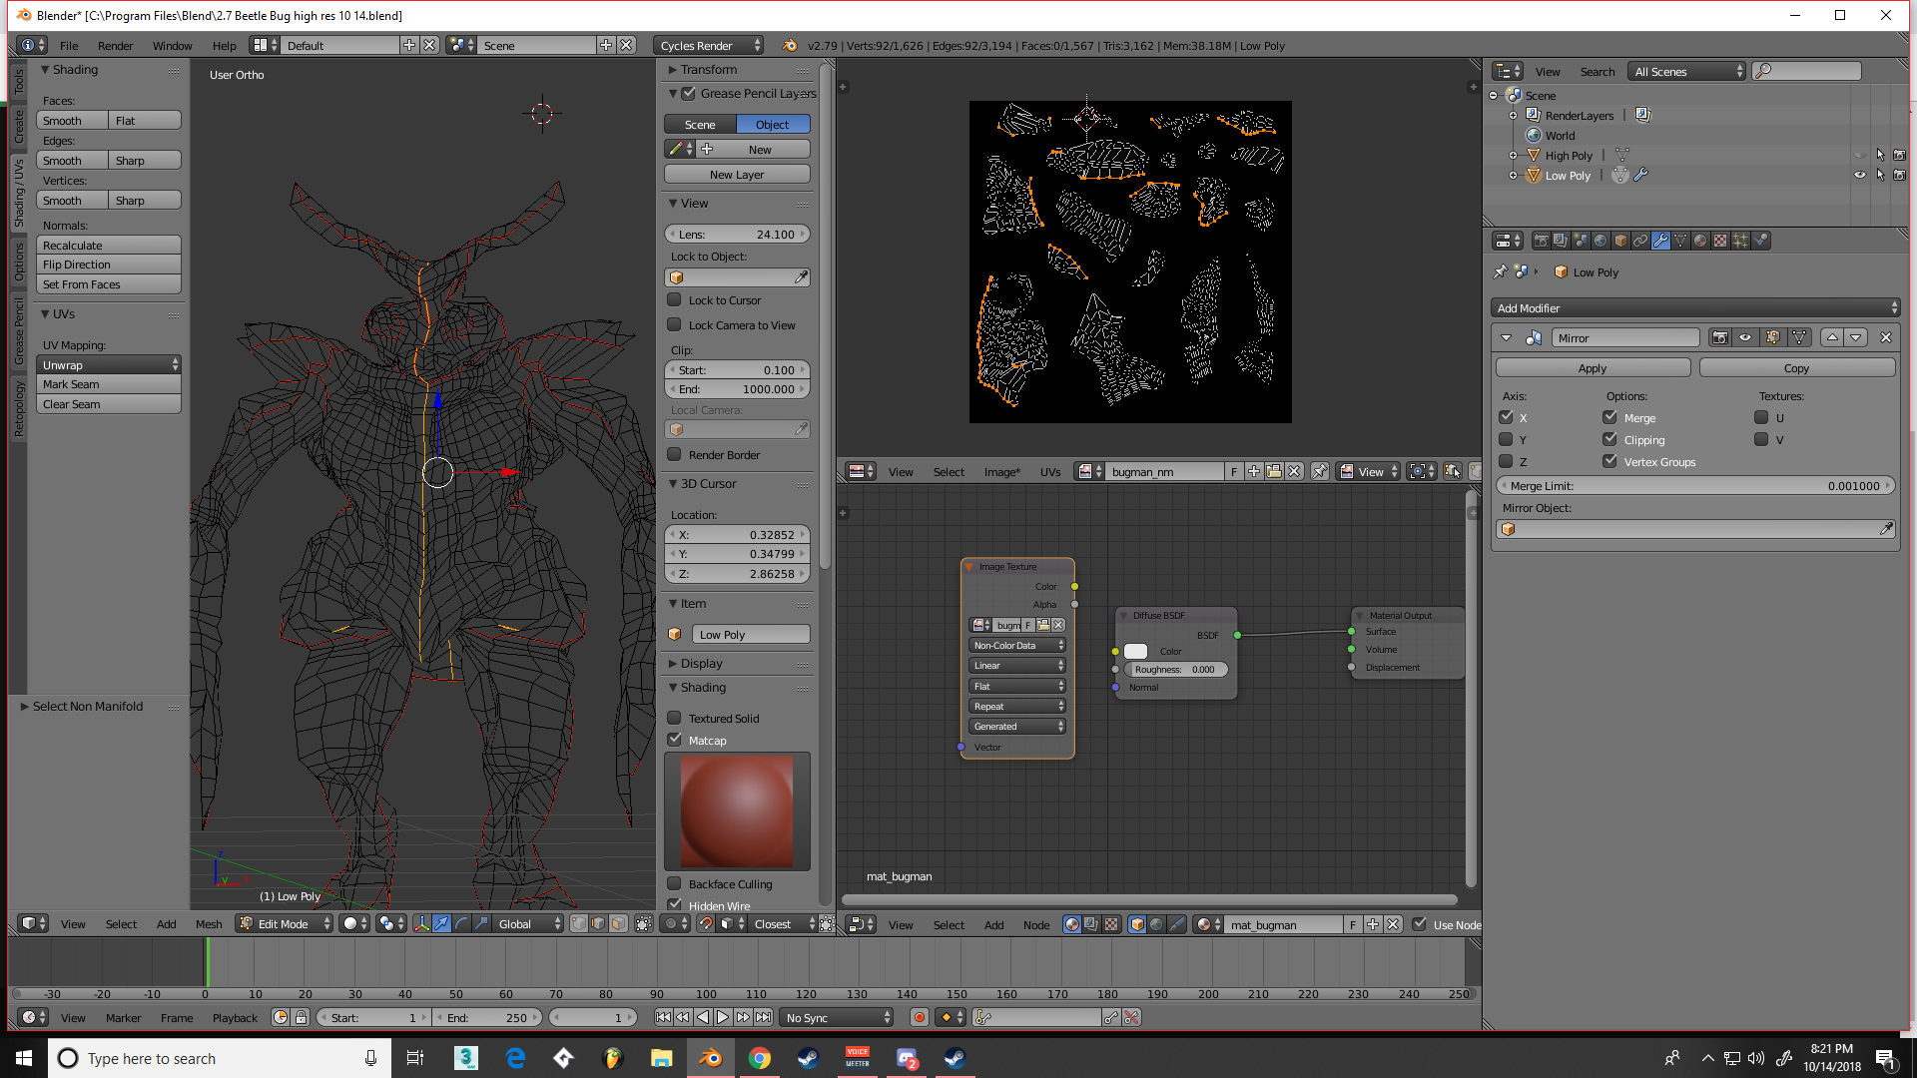Open the Render Layers properties tab
Viewport: 1917px width, 1078px height.
(1561, 241)
